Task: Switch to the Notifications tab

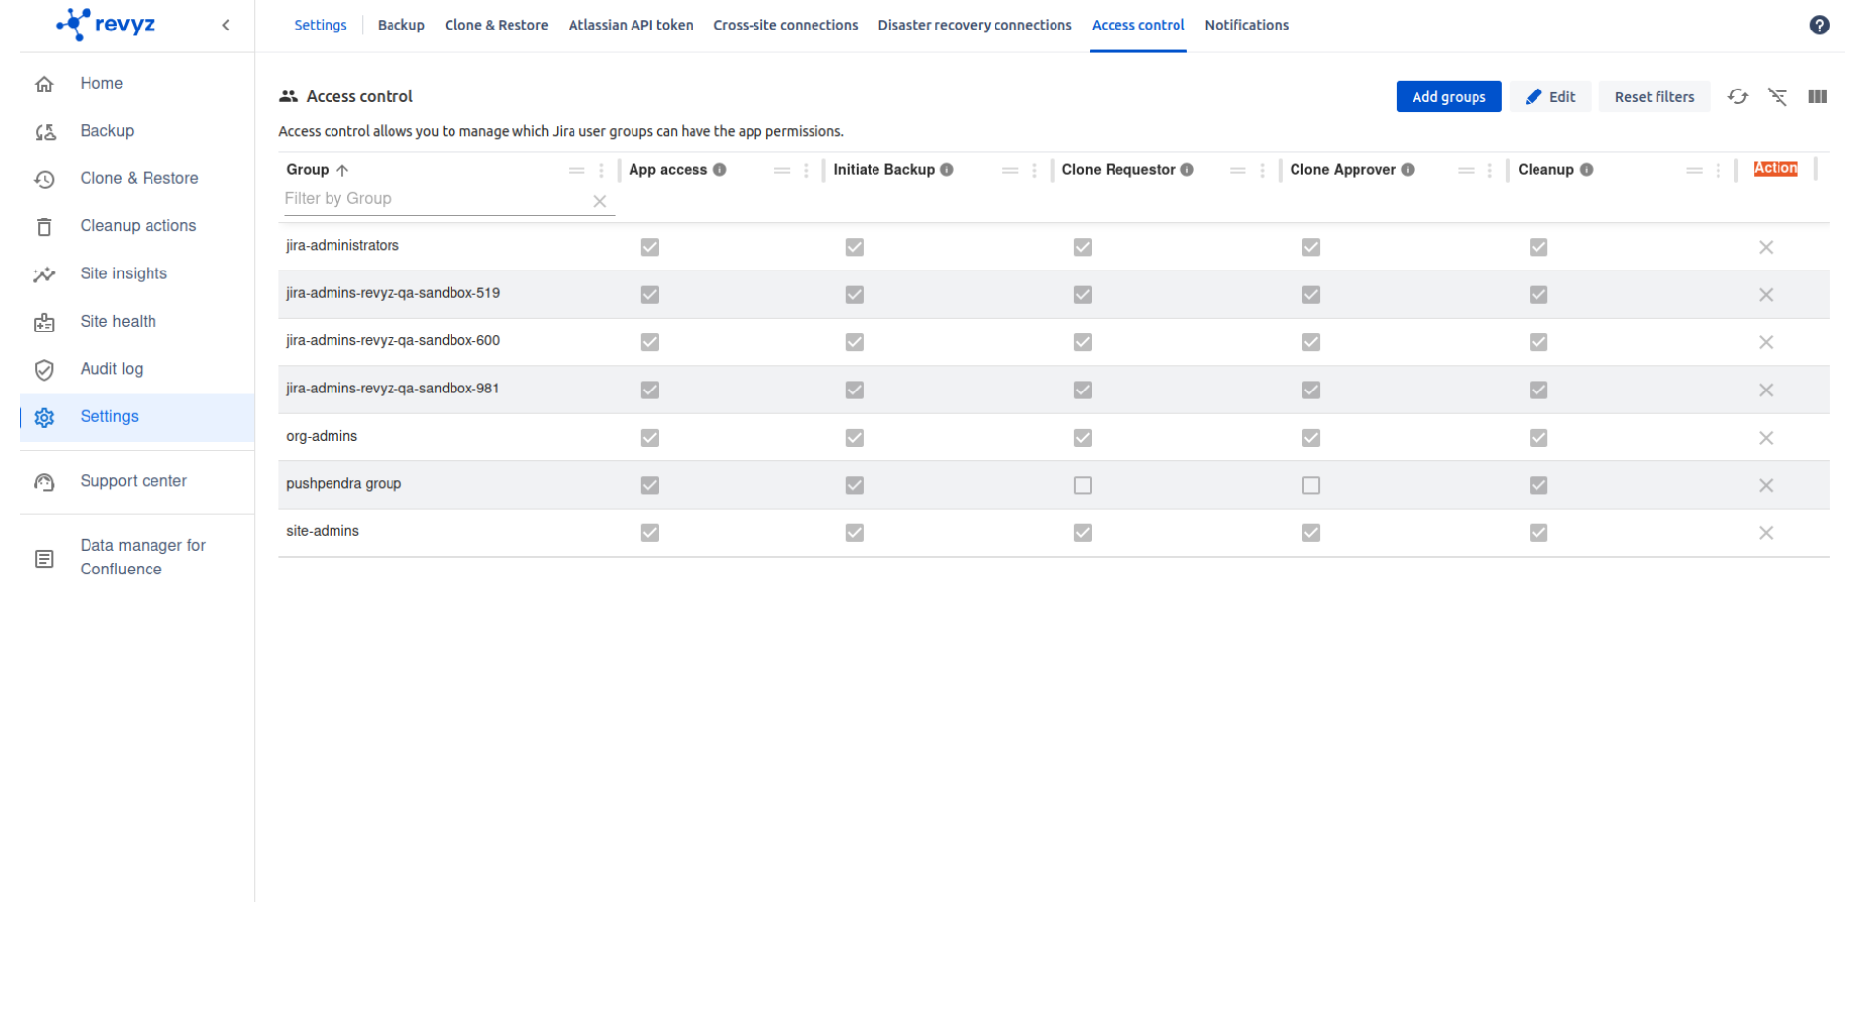Action: click(x=1245, y=26)
